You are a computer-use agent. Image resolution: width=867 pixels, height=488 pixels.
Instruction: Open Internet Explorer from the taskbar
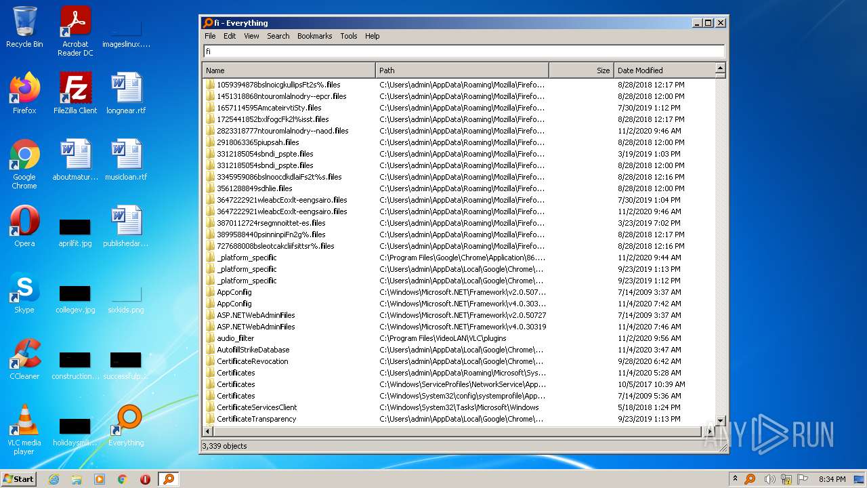pyautogui.click(x=54, y=479)
